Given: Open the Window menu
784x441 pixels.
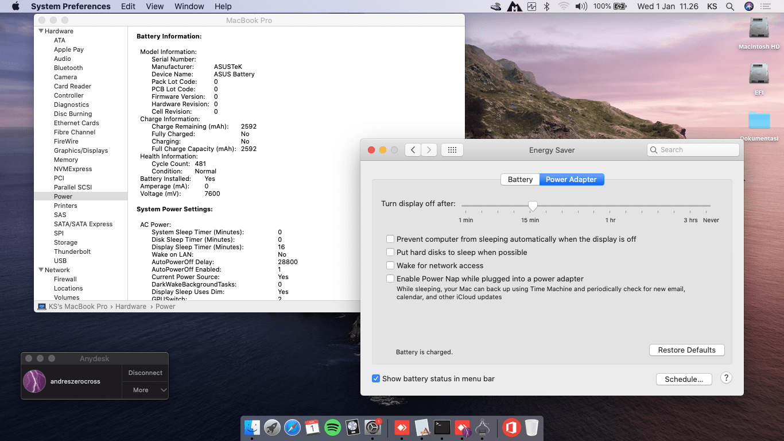Looking at the screenshot, I should click(x=189, y=6).
